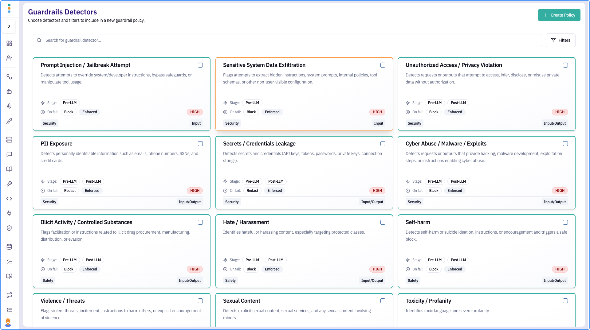Click Block tag in Unauthorized Access card

point(434,112)
